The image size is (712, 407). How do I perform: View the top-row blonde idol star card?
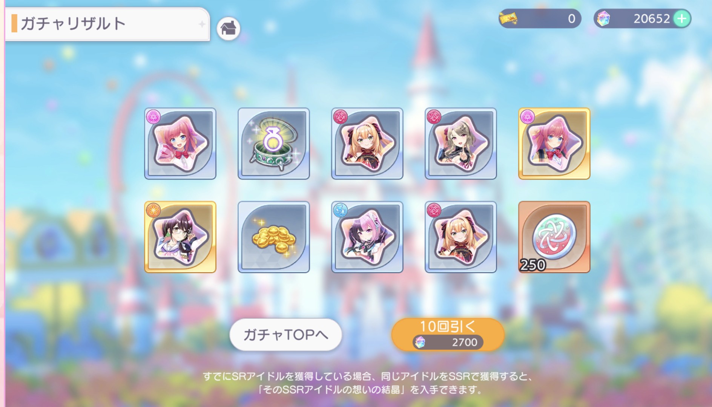pos(367,144)
